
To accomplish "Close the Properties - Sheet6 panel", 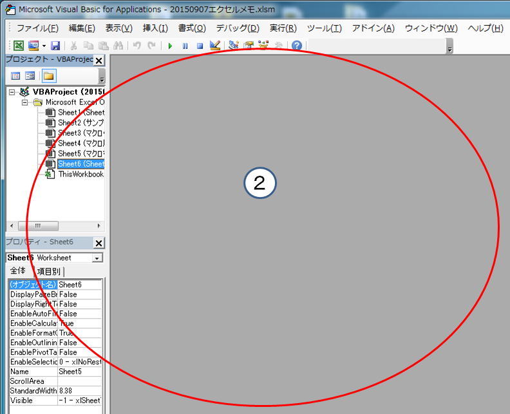I will [99, 243].
